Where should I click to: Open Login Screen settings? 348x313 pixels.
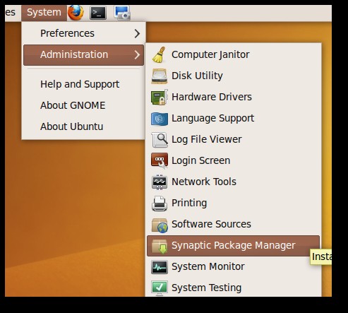(233, 160)
